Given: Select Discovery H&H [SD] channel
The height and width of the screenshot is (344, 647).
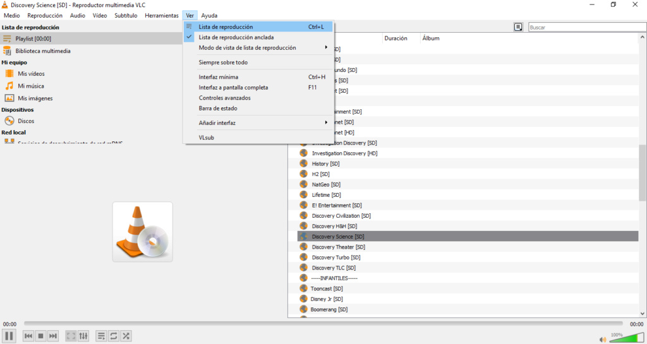Looking at the screenshot, I should pyautogui.click(x=334, y=226).
